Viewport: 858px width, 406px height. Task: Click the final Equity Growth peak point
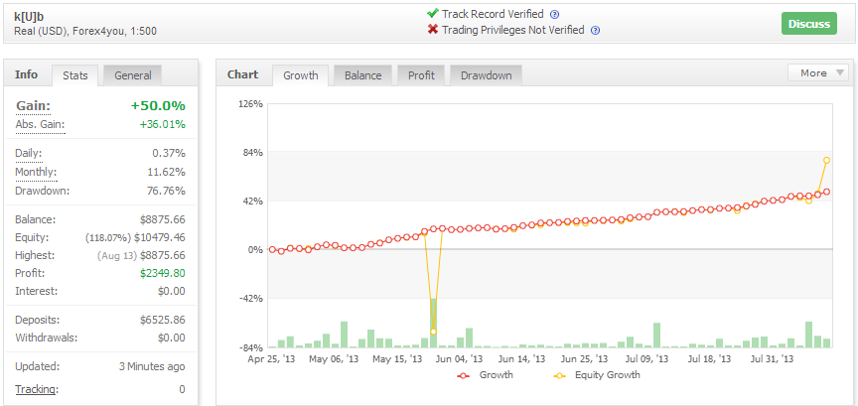click(826, 161)
